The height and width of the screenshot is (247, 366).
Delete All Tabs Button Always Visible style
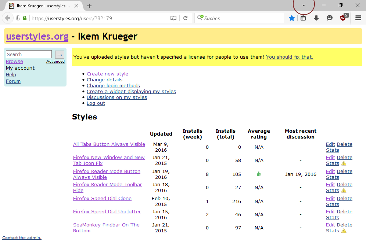click(x=345, y=144)
